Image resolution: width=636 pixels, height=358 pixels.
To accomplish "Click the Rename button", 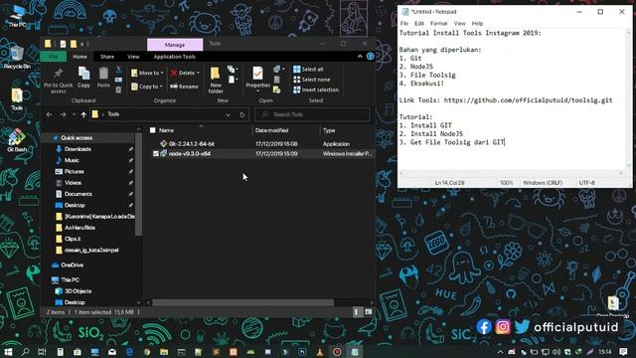I will coord(184,87).
